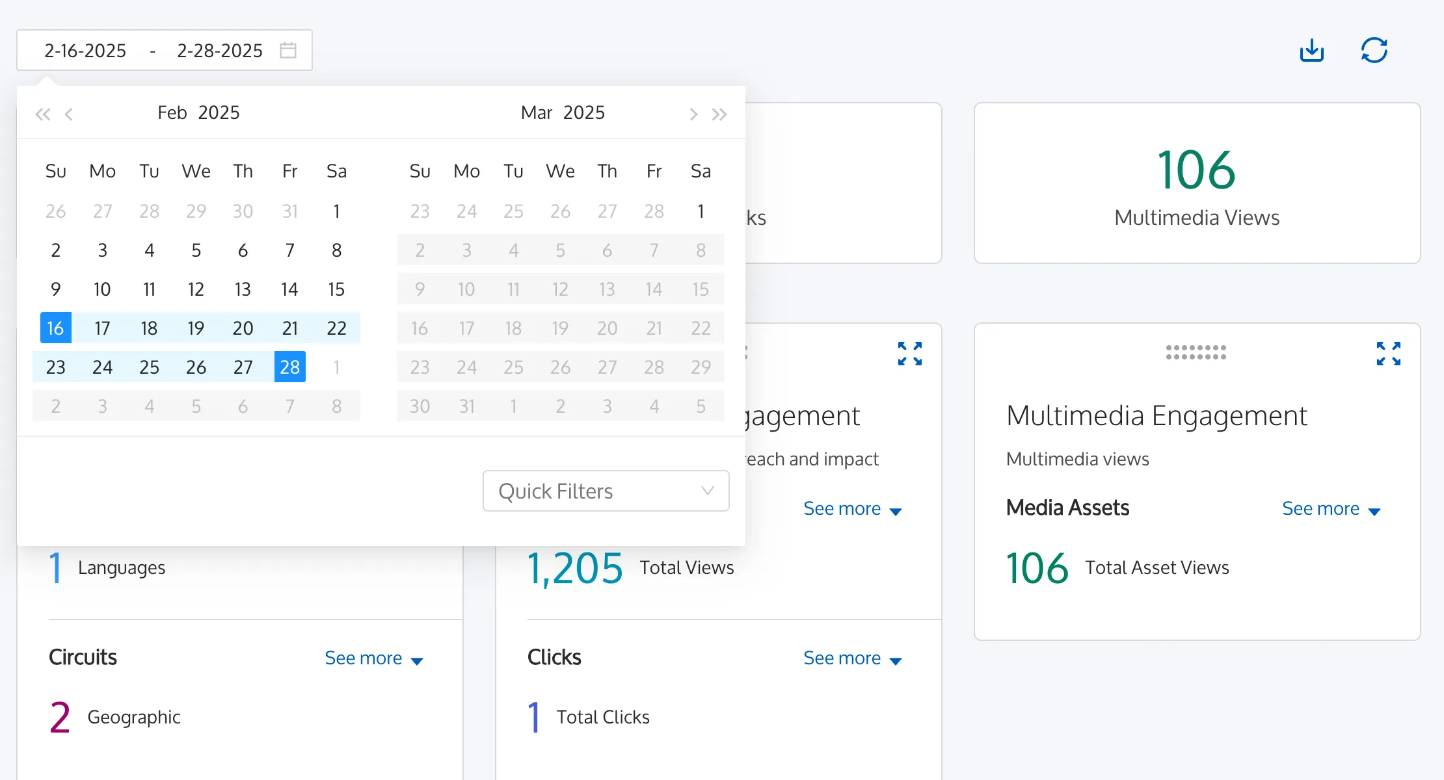Expand See more next to Media Assets
The height and width of the screenshot is (780, 1444).
(1331, 508)
